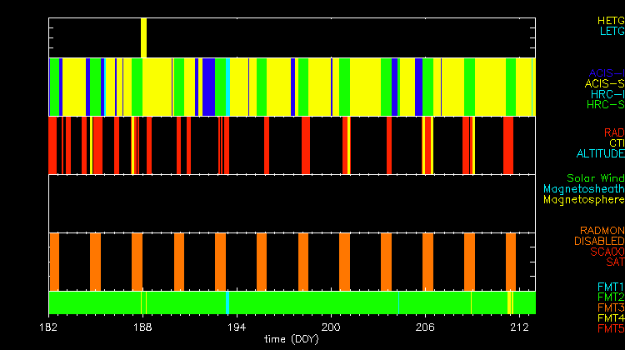Image resolution: width=625 pixels, height=350 pixels.
Task: Select the HRC-S legend entry
Action: point(604,105)
